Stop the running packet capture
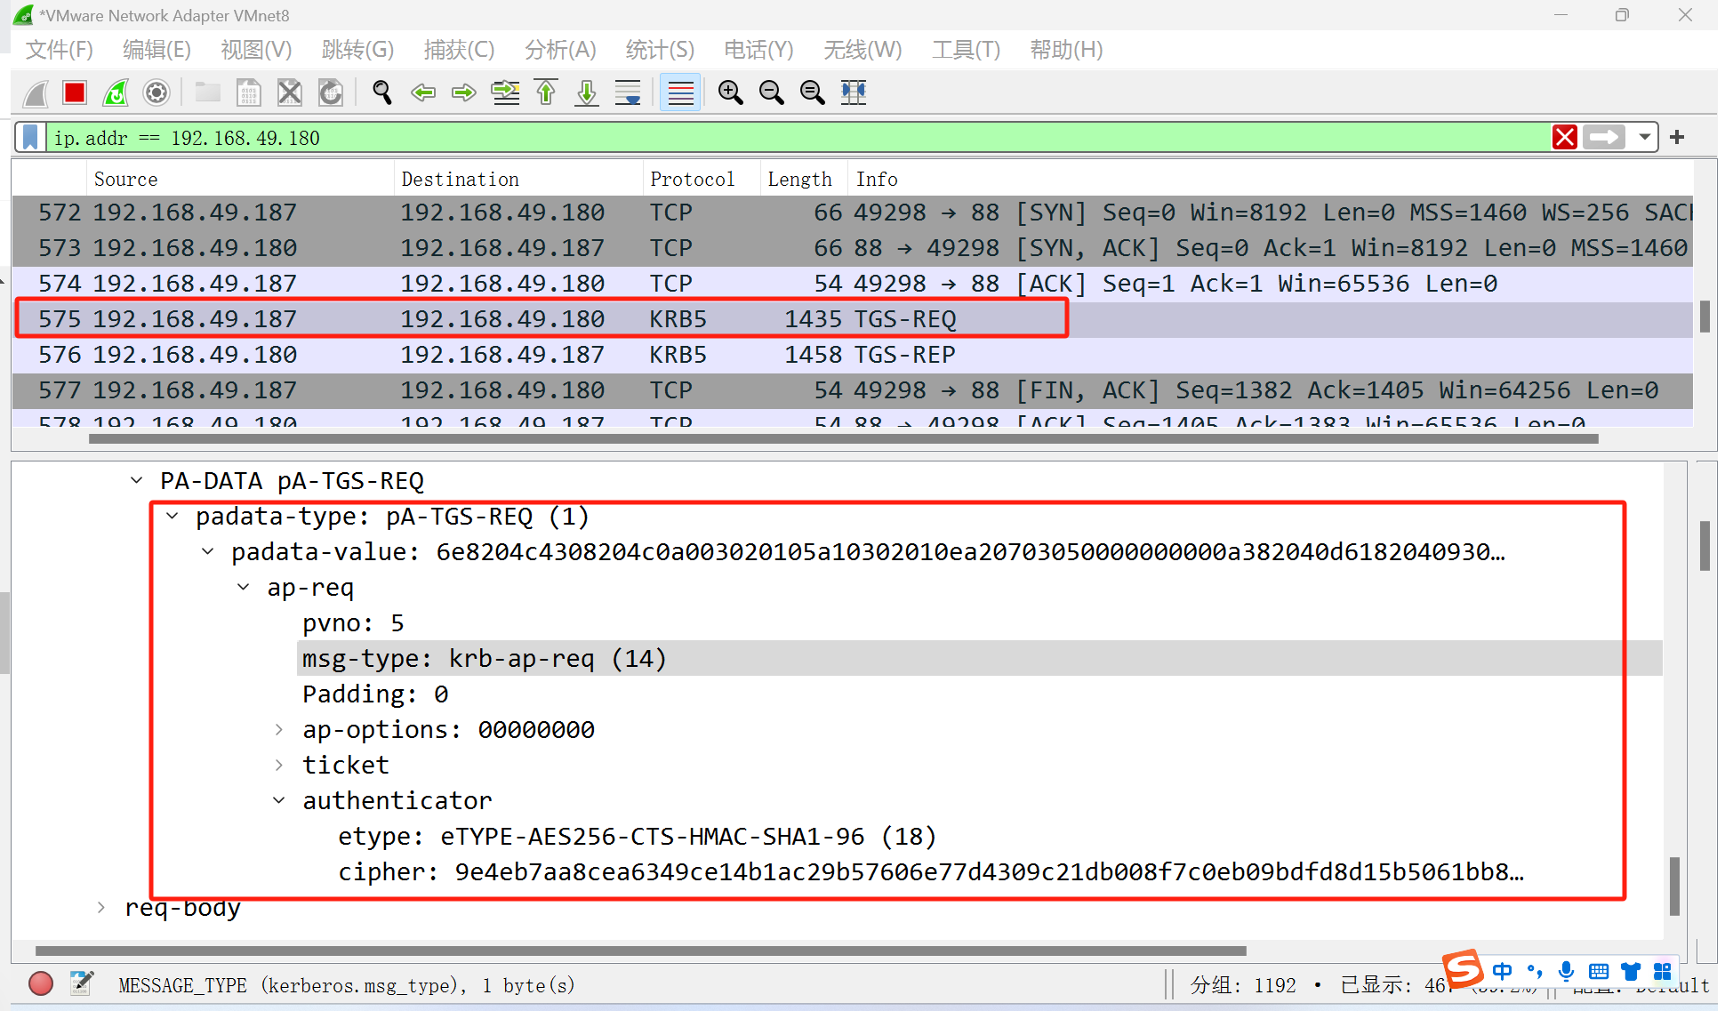Viewport: 1725px width, 1011px height. coord(75,92)
